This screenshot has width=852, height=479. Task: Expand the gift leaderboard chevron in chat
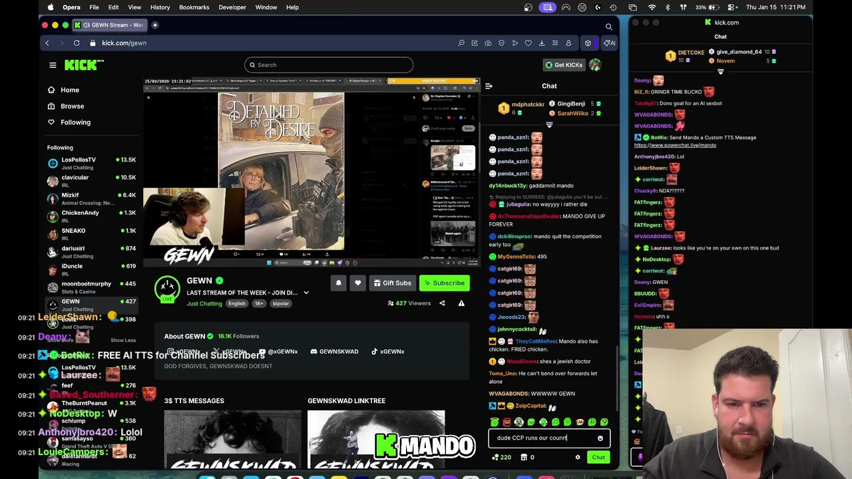pyautogui.click(x=549, y=125)
